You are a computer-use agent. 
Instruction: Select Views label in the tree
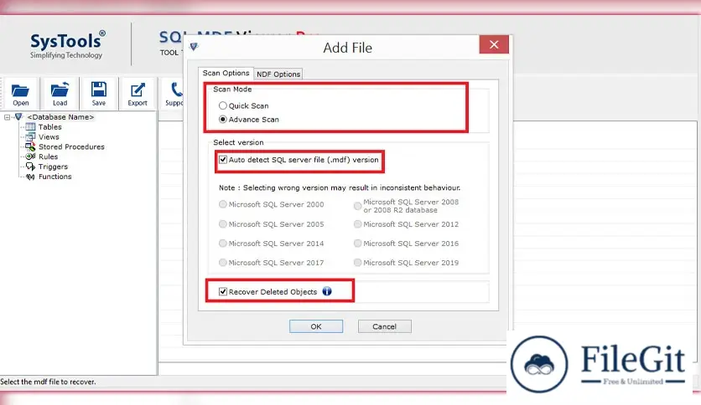click(49, 137)
